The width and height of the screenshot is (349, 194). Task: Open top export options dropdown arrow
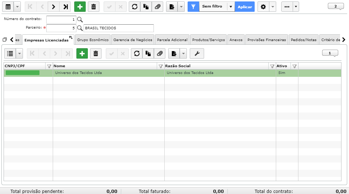pos(181,7)
